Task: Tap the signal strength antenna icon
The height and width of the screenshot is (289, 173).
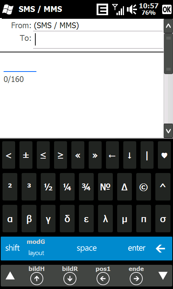Action: tap(118, 10)
